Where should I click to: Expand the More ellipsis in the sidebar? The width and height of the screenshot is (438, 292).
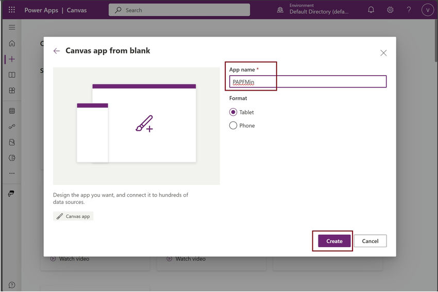(12, 174)
